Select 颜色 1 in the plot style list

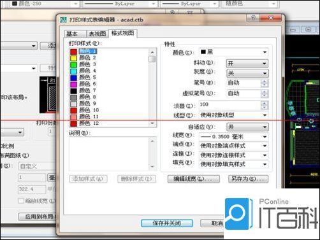88,51
